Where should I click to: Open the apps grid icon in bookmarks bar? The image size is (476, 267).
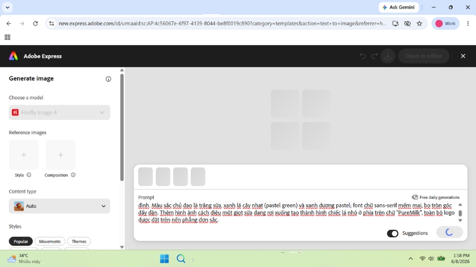click(8, 37)
